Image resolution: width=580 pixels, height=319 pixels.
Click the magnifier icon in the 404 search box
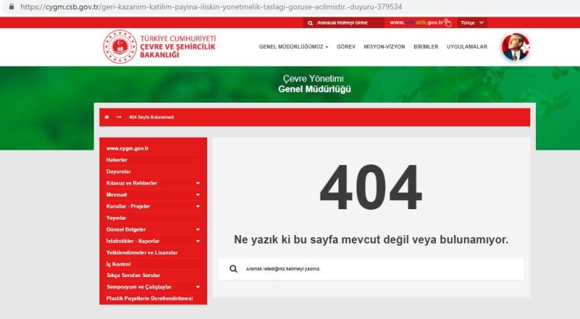[x=234, y=269]
